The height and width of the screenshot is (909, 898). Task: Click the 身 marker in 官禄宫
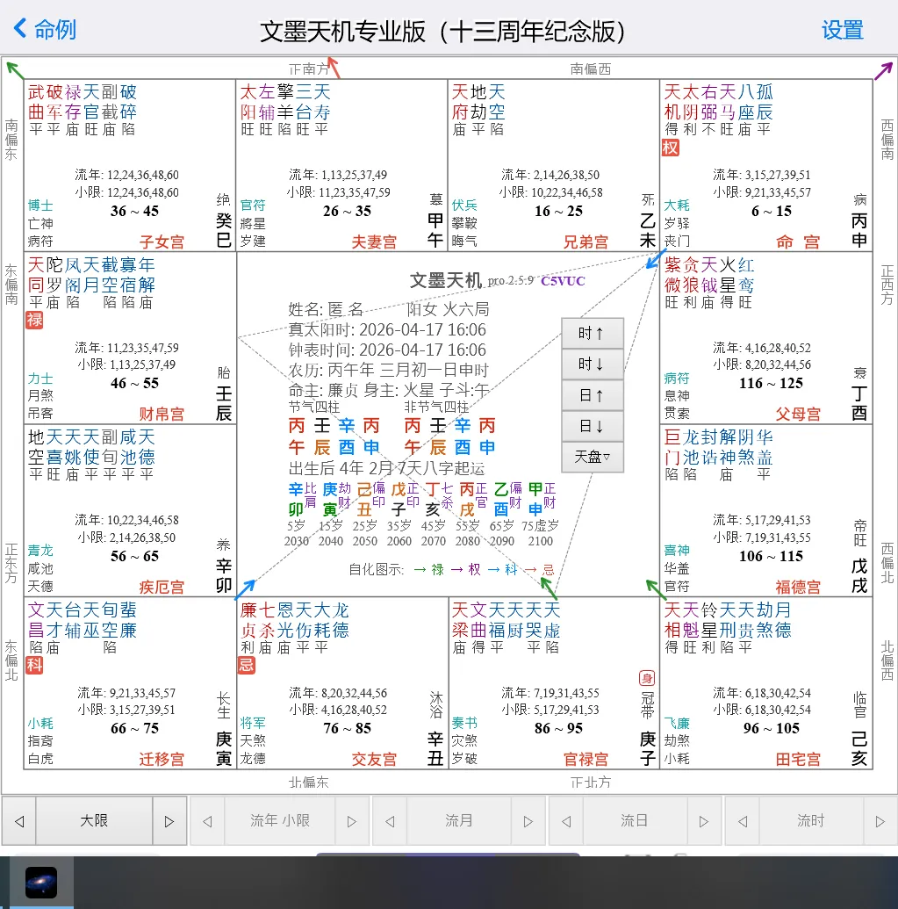pyautogui.click(x=647, y=678)
